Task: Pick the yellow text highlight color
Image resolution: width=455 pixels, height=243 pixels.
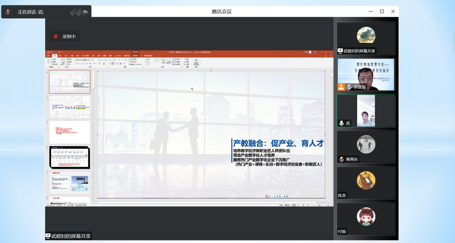Action: [x=99, y=64]
